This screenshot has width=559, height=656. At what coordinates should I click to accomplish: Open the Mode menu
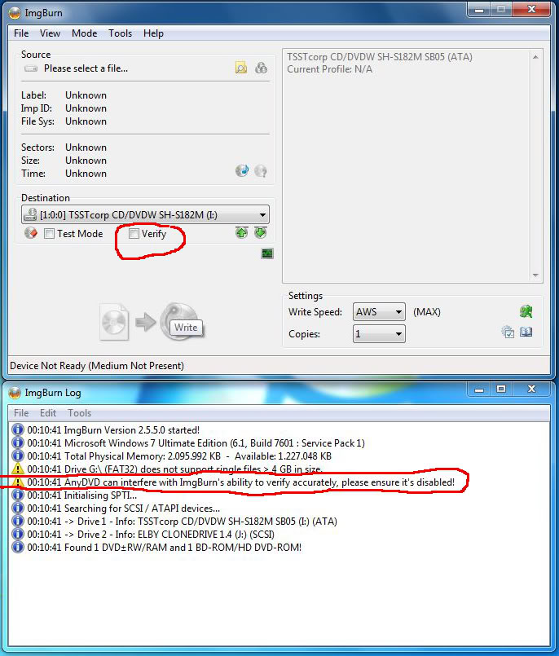(x=85, y=33)
